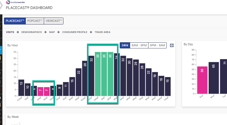Viewport: 227px width, 125px height.
Task: Select the pink 4AM bar
Action: (x=47, y=91)
